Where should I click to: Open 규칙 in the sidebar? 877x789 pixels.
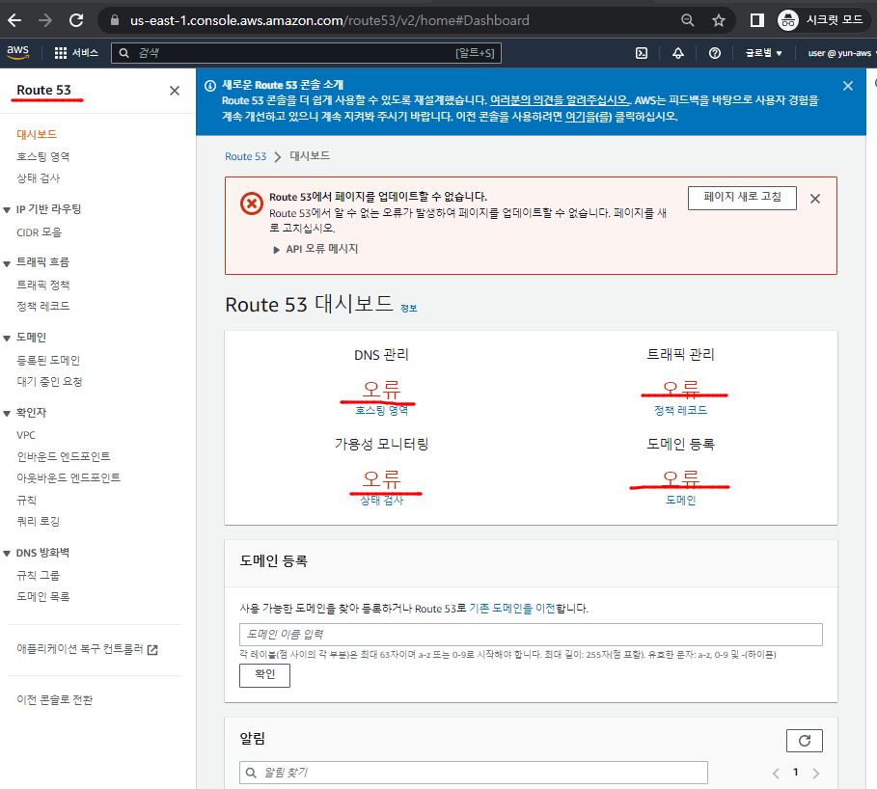pyautogui.click(x=27, y=500)
